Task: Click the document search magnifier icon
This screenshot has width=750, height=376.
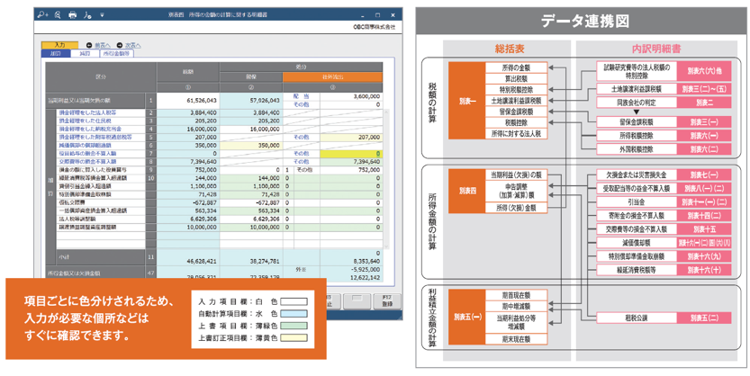Action: (x=58, y=15)
